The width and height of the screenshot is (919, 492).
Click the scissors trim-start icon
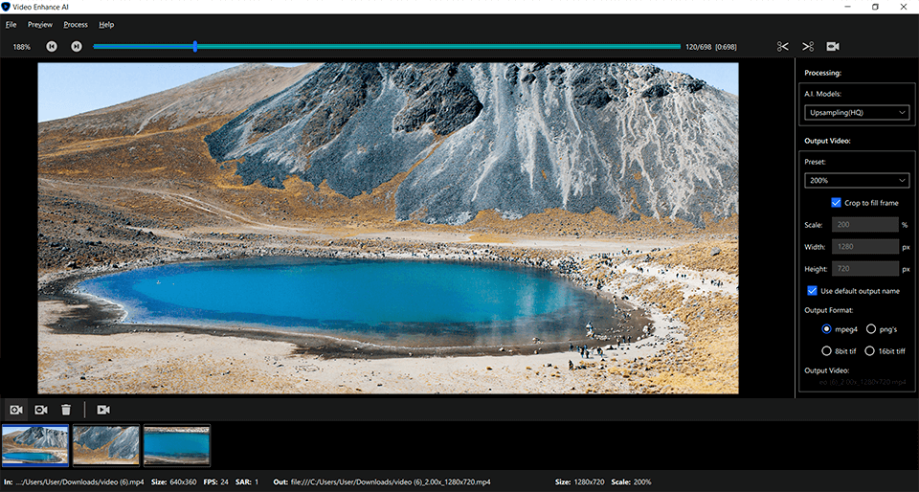pos(782,46)
